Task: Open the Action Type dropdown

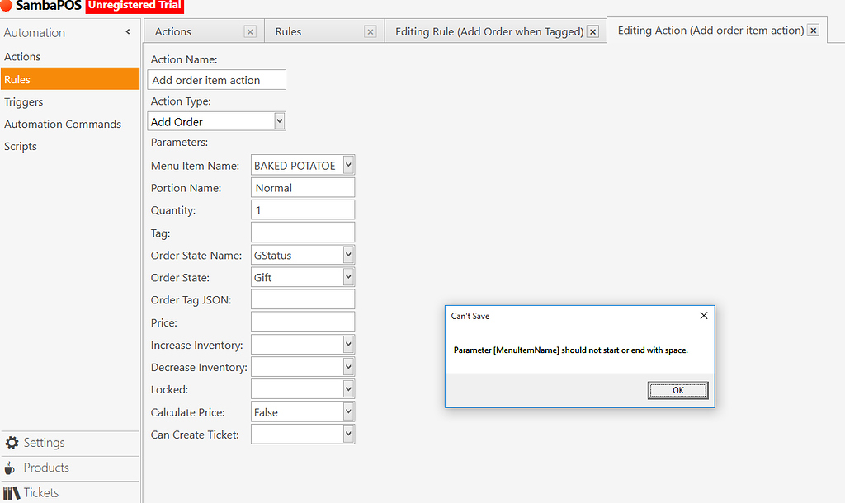Action: point(279,120)
